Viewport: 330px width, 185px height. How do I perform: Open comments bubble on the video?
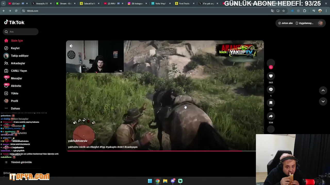271,89
